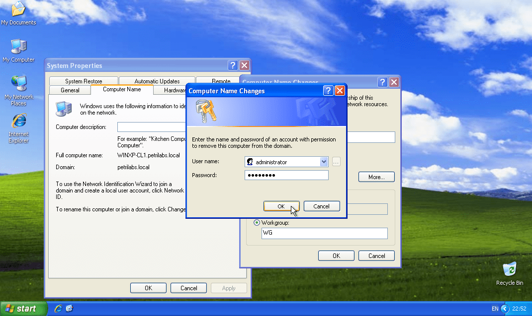532x316 pixels.
Task: Click the "Computer description:" label
Action: pyautogui.click(x=81, y=127)
